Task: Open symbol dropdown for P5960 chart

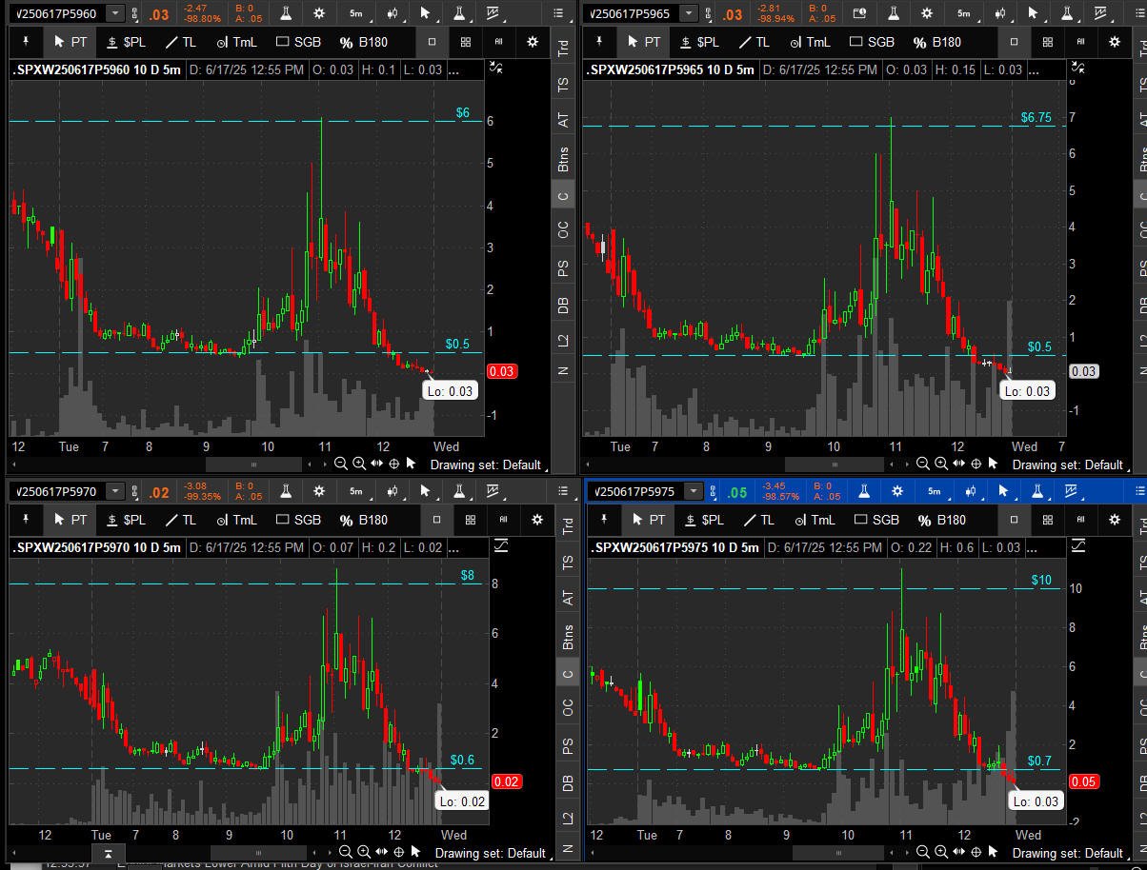Action: click(115, 13)
